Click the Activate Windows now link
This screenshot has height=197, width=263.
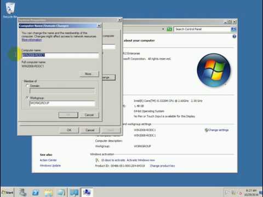[141, 160]
